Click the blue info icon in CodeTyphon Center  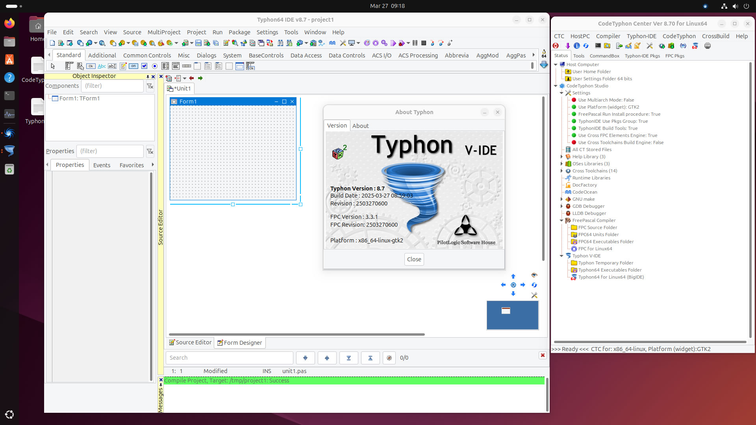[577, 46]
